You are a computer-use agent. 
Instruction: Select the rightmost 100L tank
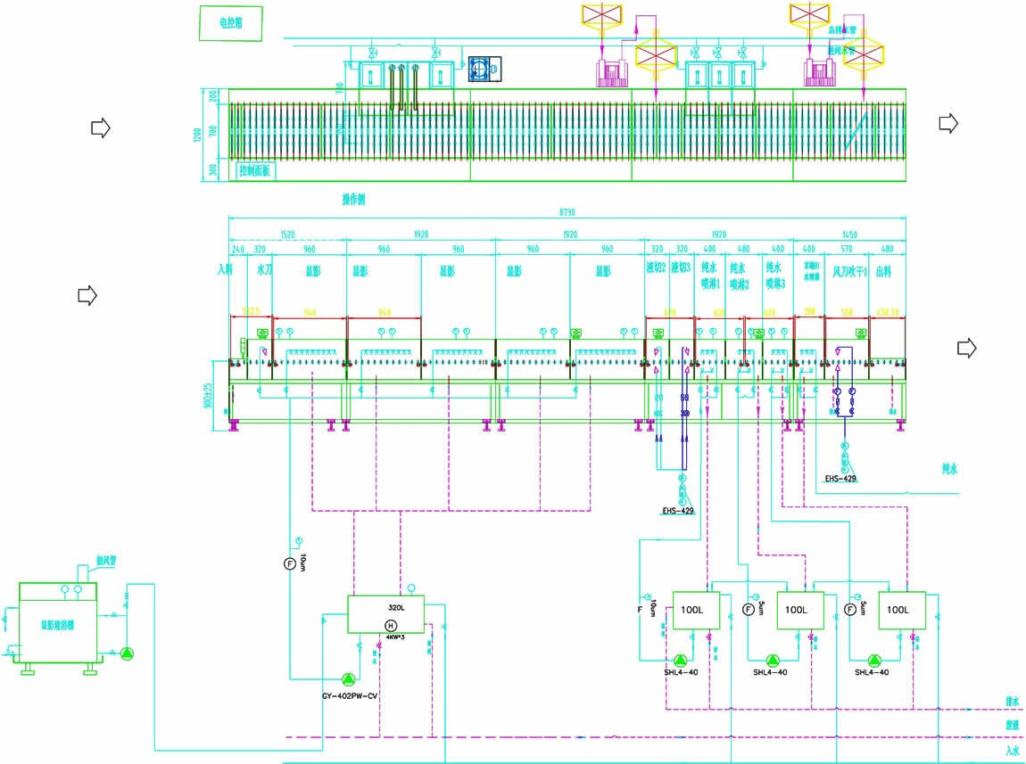pyautogui.click(x=903, y=611)
